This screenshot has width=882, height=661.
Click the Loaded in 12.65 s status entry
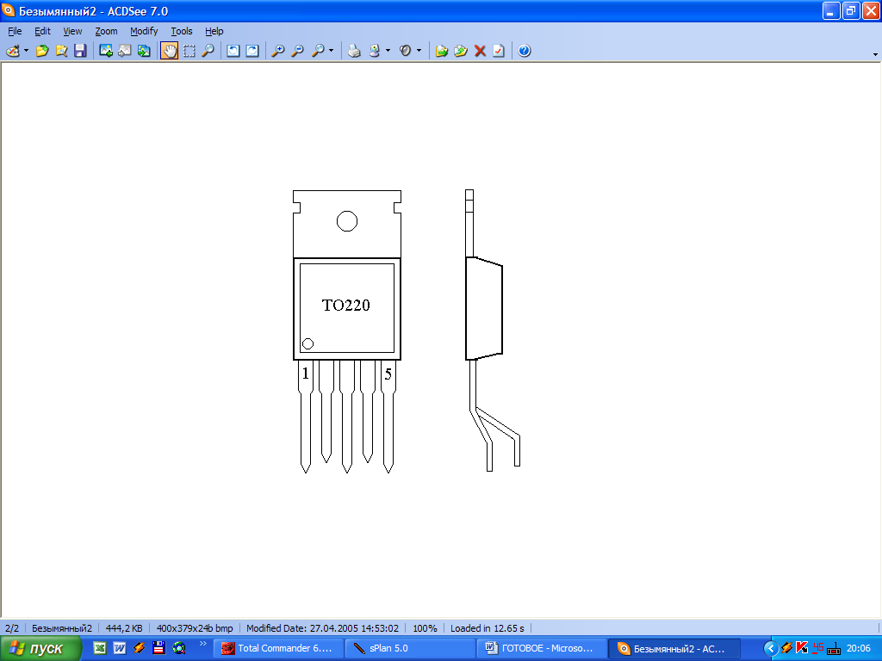[x=488, y=627]
